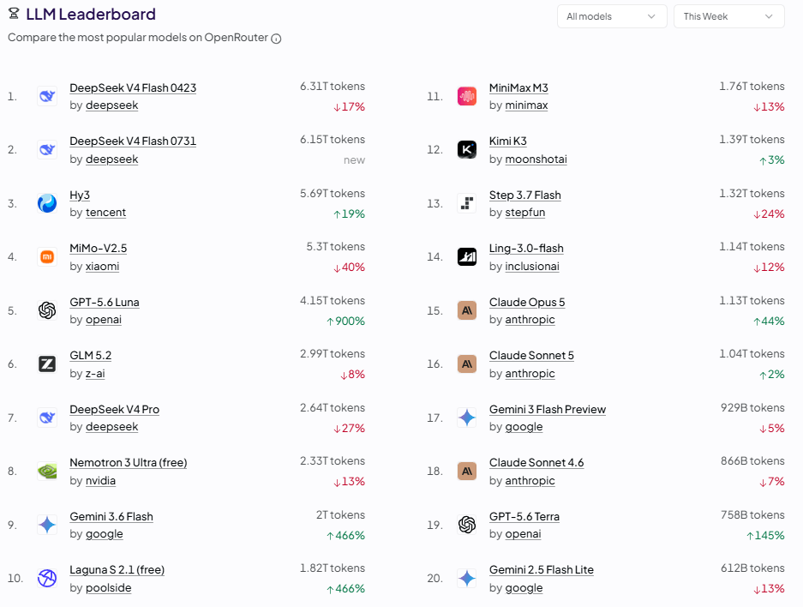The image size is (803, 607).
Task: Click the Ling-3.0-flash logo icon
Action: 466,256
